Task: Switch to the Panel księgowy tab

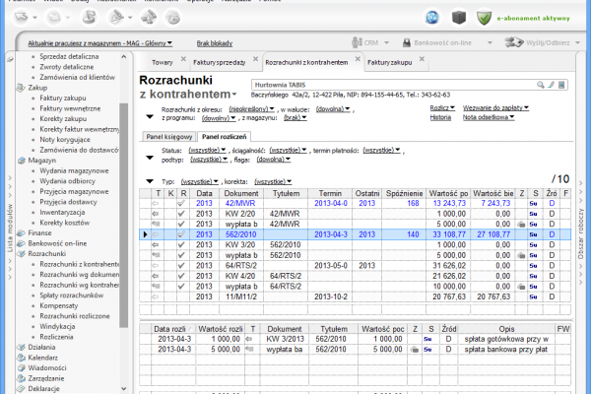Action: pos(168,136)
